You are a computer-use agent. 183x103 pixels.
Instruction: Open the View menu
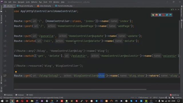[15, 2]
